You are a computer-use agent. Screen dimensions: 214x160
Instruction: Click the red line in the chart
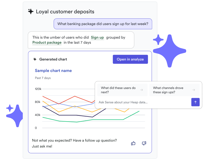click(x=67, y=100)
